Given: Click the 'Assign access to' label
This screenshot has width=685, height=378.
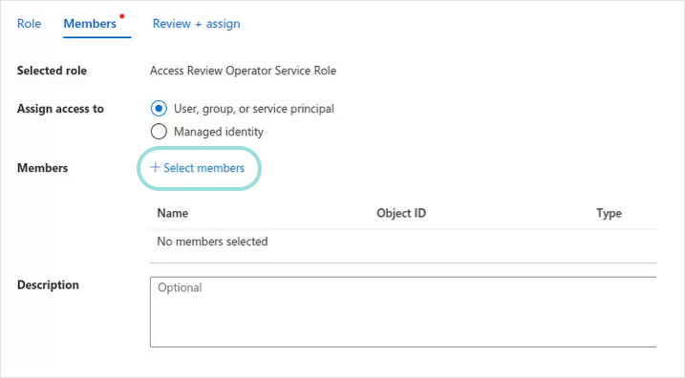Looking at the screenshot, I should click(x=60, y=109).
